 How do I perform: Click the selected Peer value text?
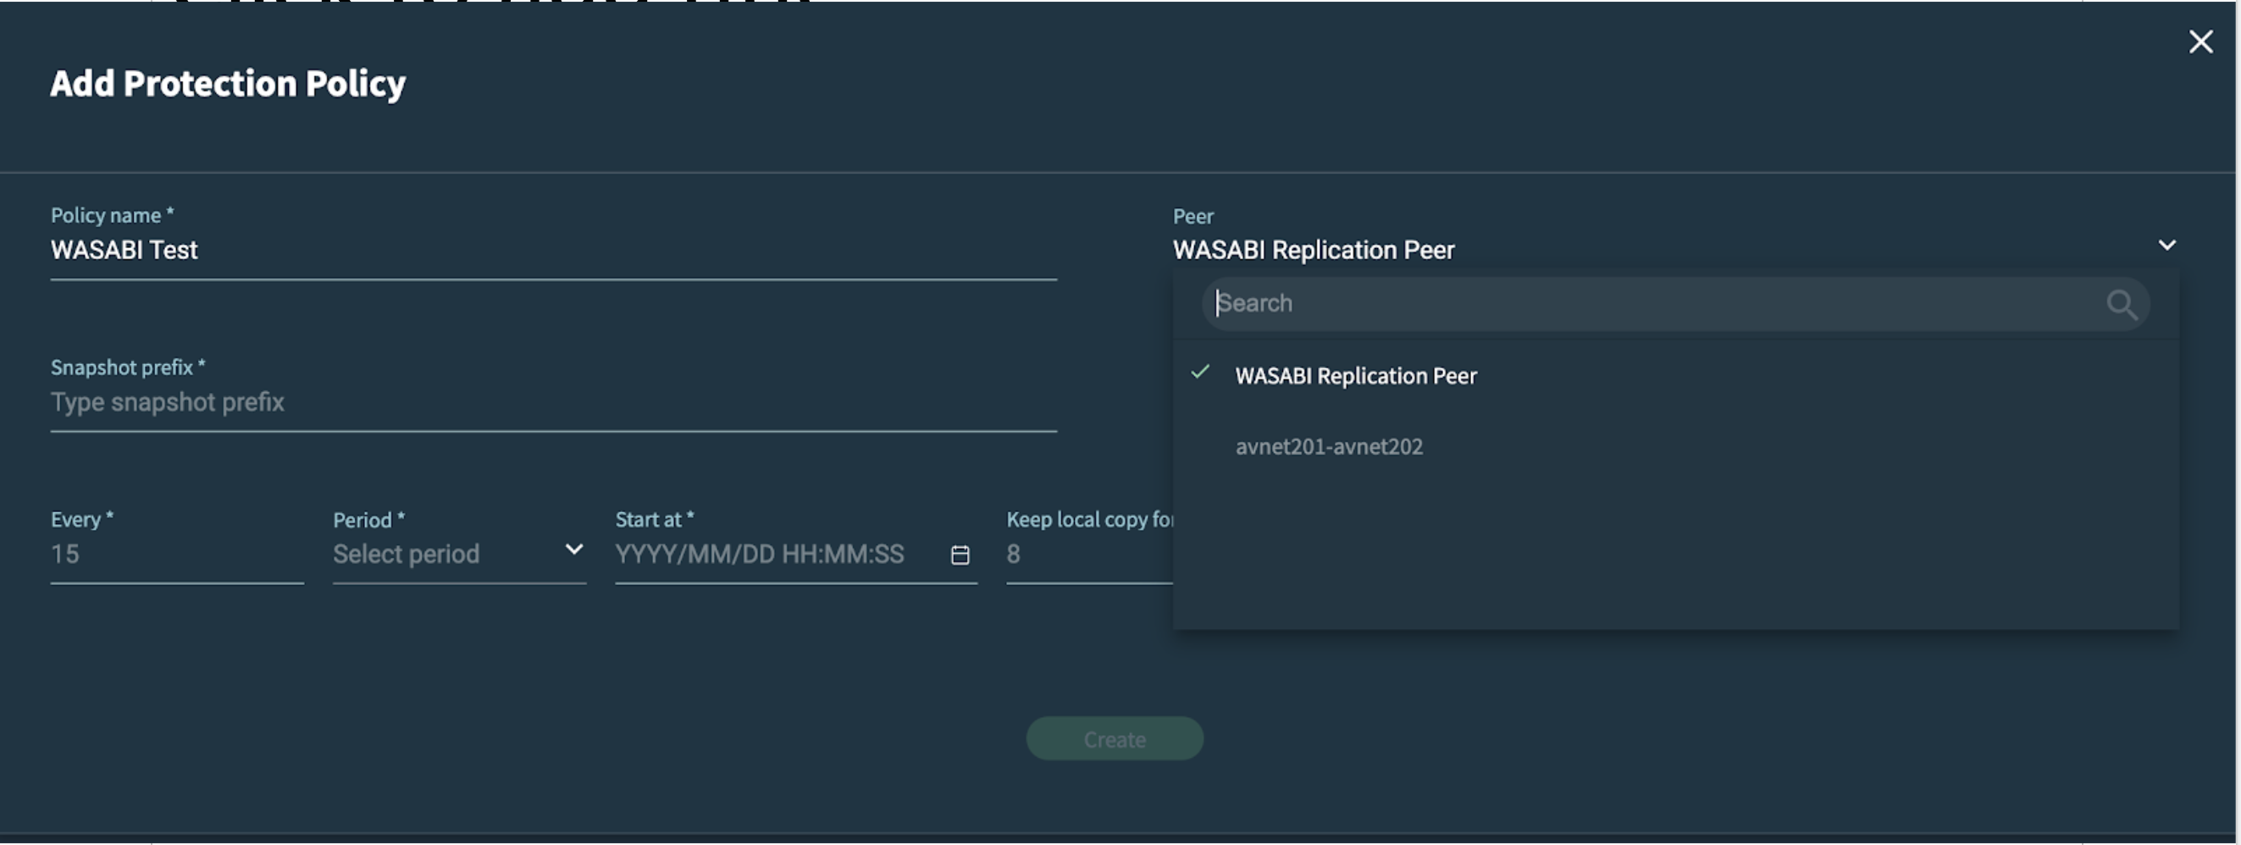(x=1314, y=251)
